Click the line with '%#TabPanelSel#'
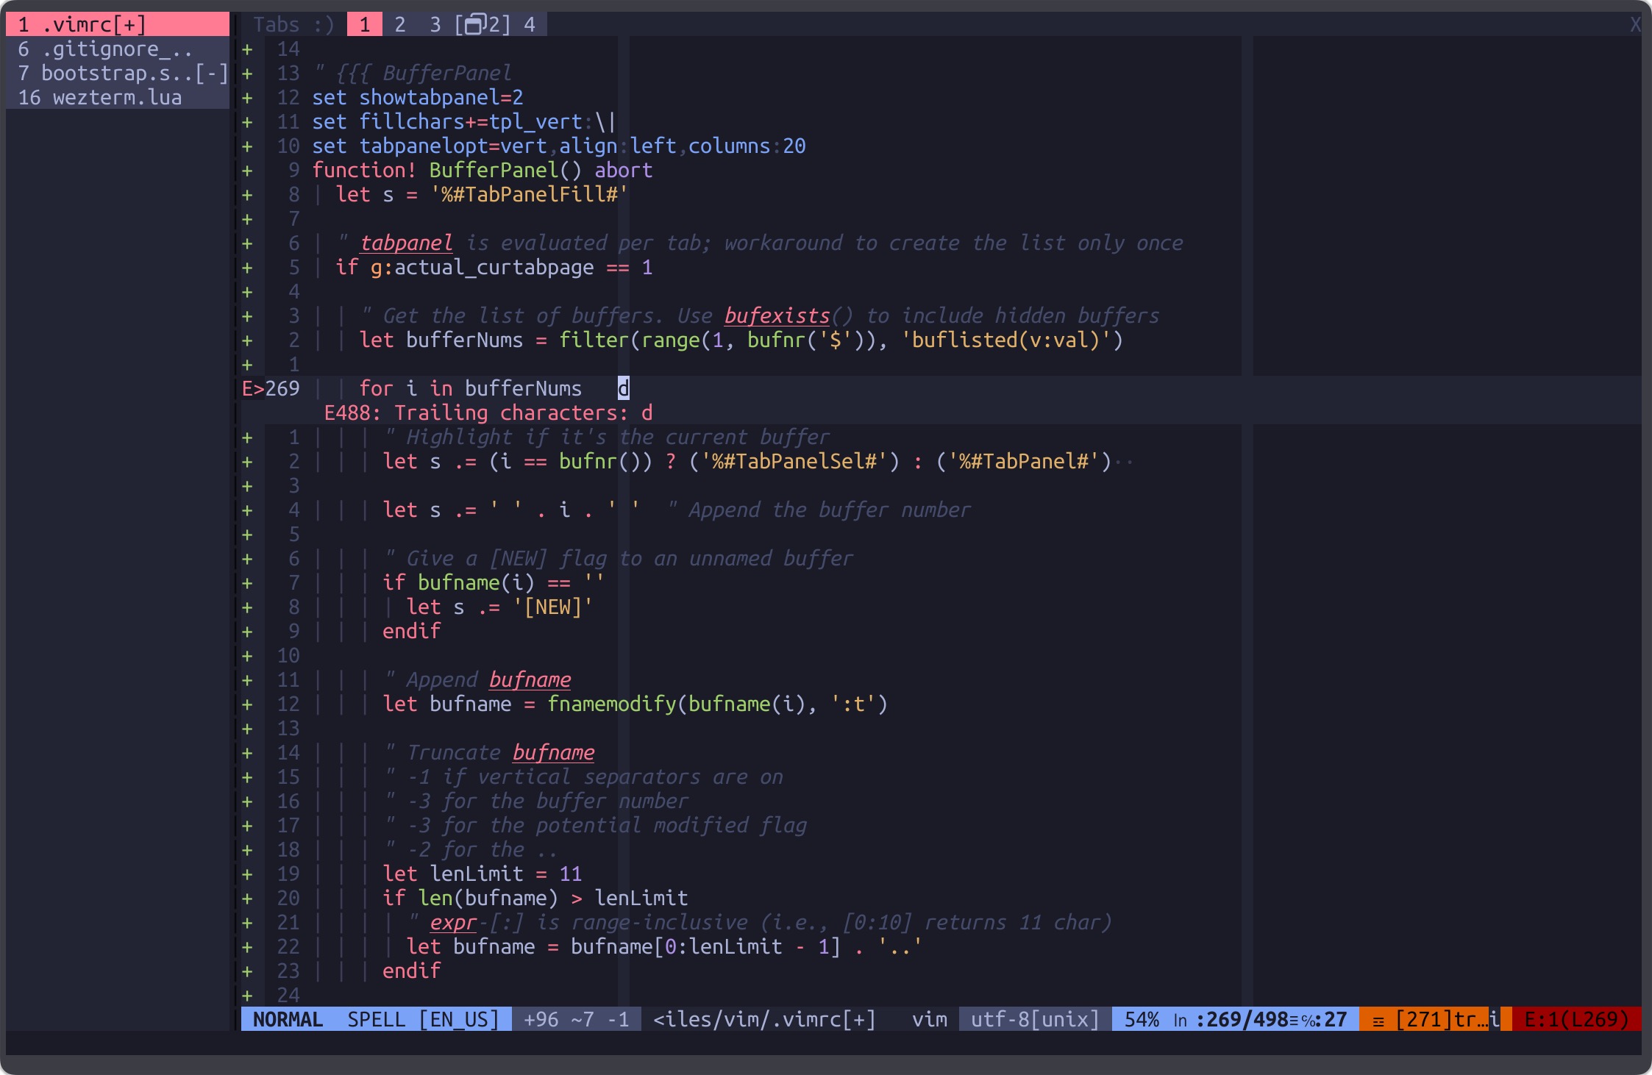The height and width of the screenshot is (1075, 1652). (747, 461)
